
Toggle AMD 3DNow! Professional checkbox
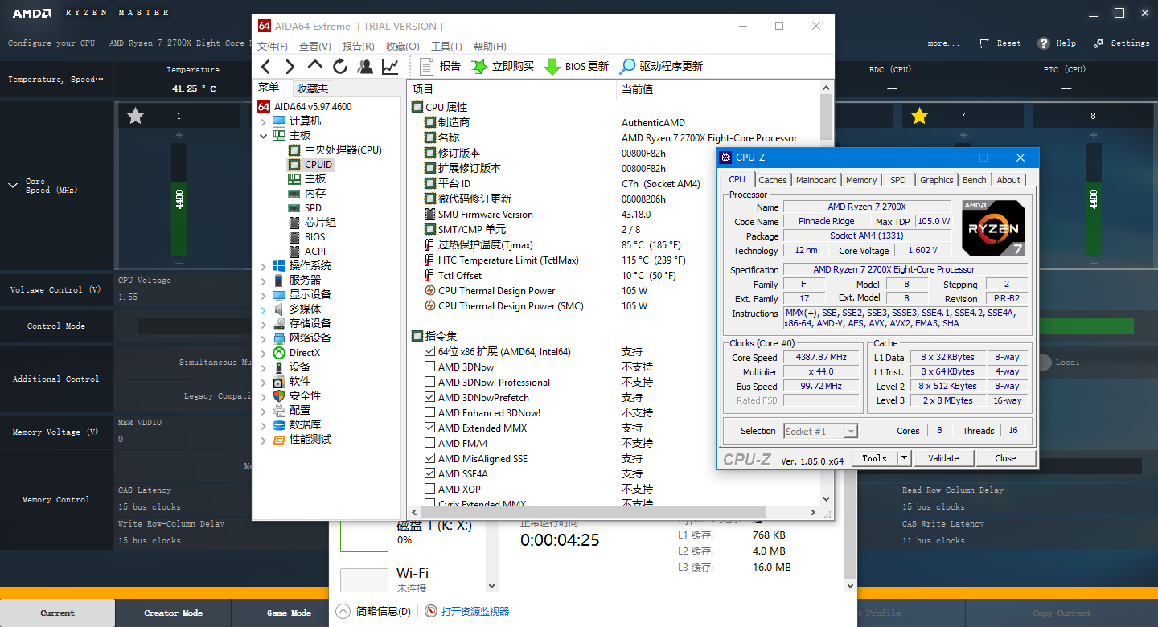pos(430,382)
